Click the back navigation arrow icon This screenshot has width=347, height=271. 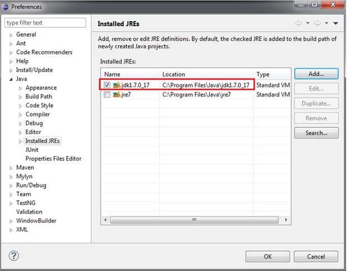[299, 23]
